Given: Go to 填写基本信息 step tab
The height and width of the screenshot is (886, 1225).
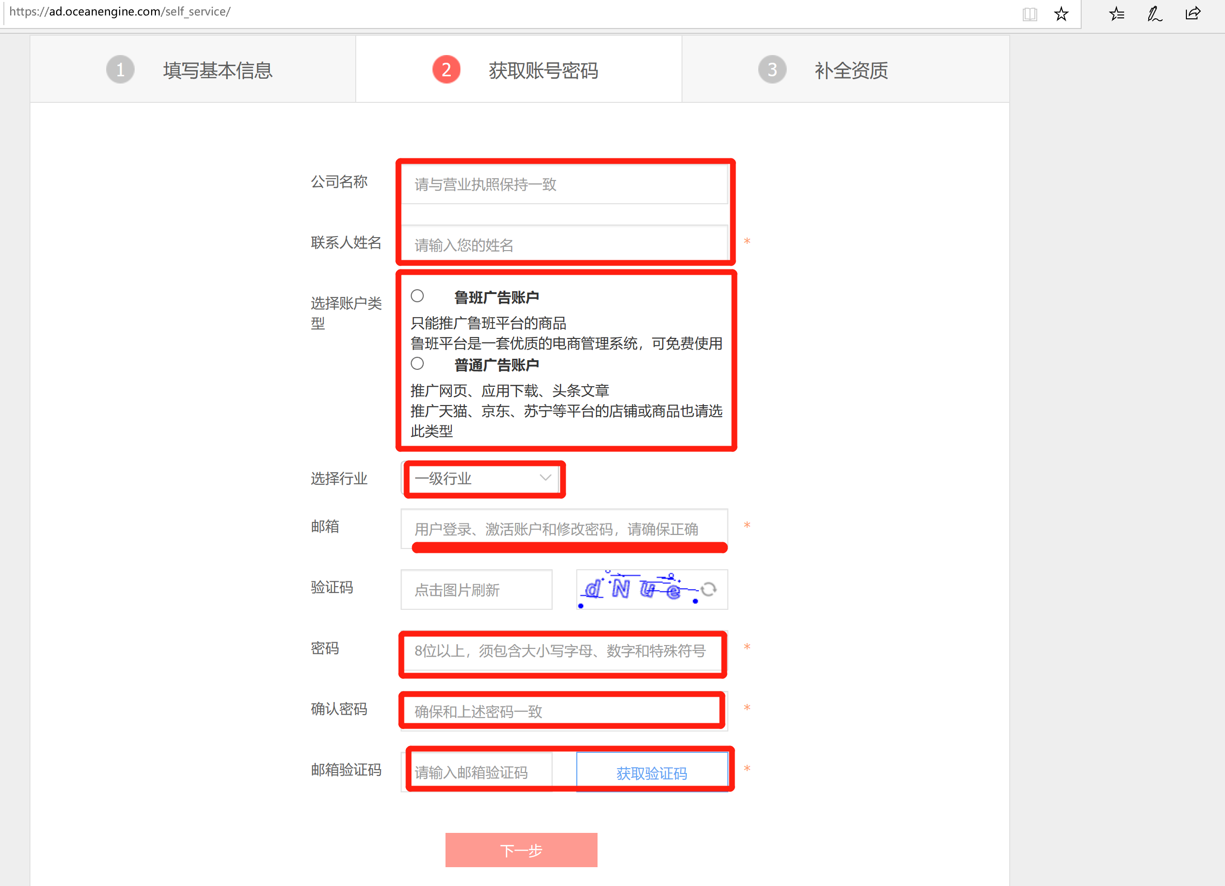Looking at the screenshot, I should click(x=217, y=70).
